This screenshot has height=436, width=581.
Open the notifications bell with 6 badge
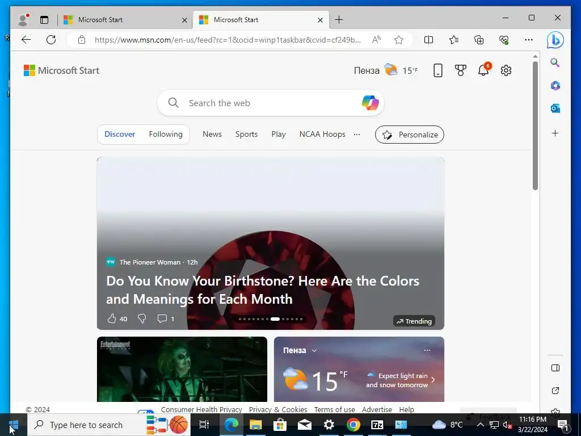click(x=484, y=69)
